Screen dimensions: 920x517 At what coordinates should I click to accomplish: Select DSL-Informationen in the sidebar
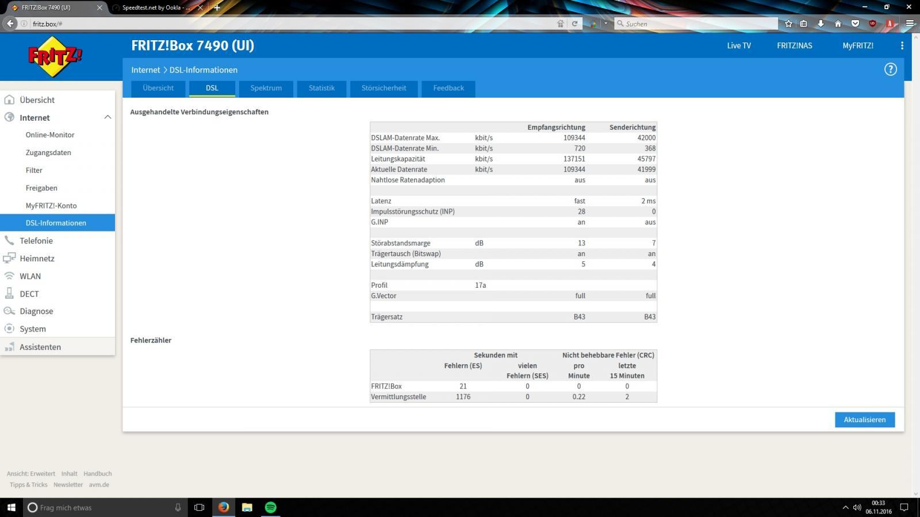(57, 223)
